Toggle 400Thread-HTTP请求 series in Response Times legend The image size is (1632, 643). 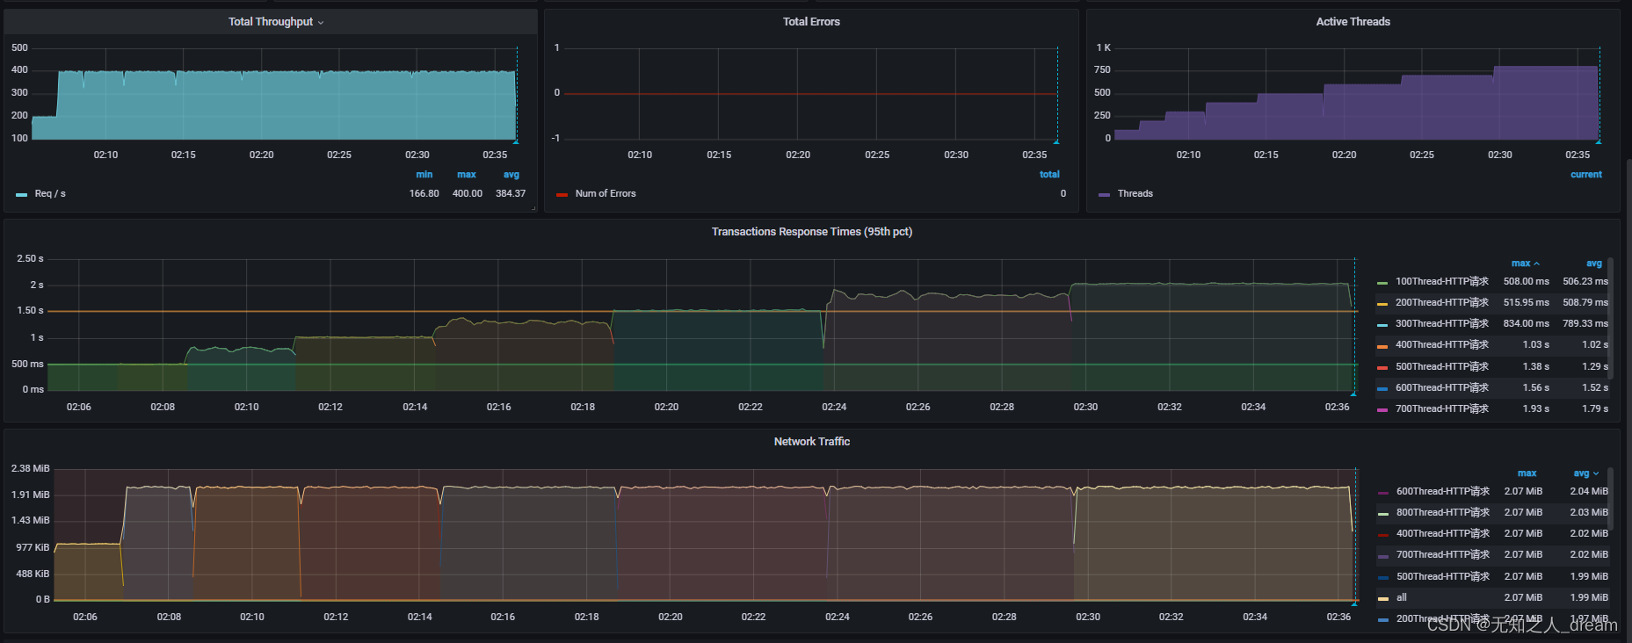click(1441, 345)
